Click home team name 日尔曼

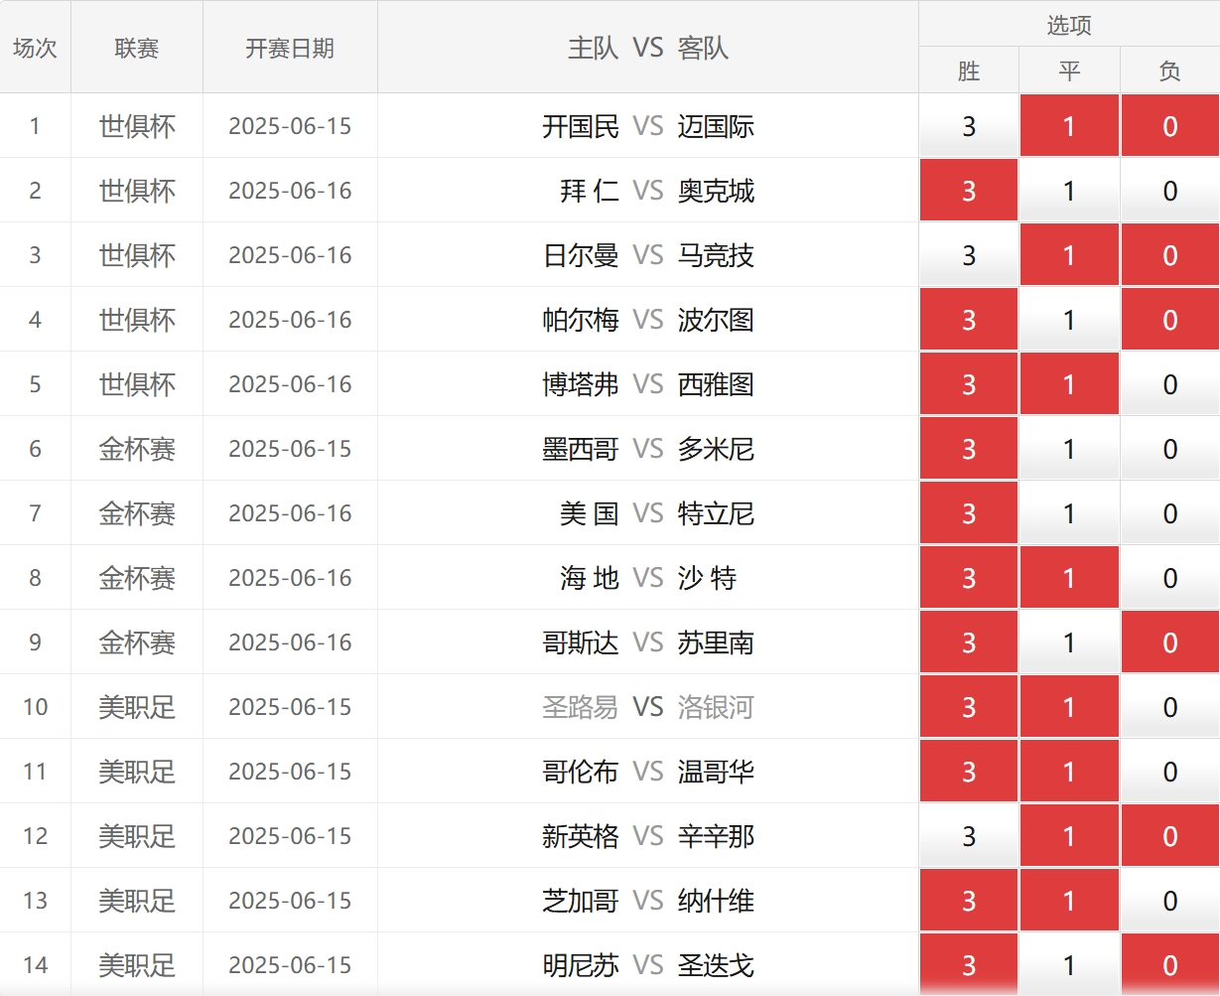click(x=581, y=255)
